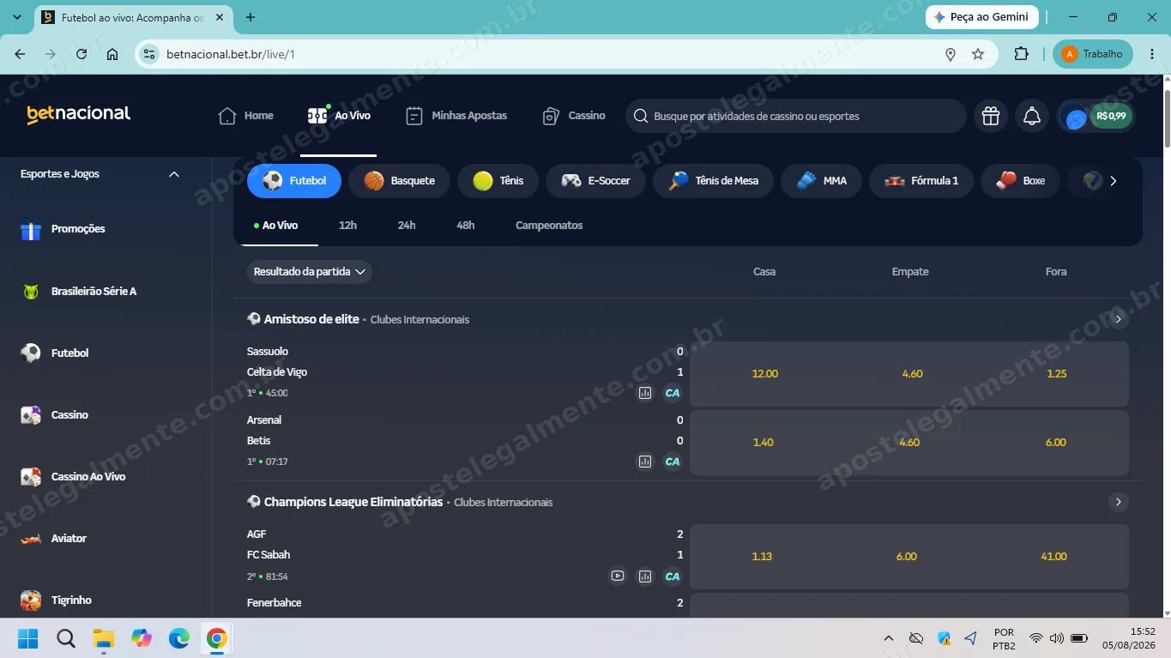Open Copilot from the taskbar
Screen dimensions: 1171x658
(x=142, y=638)
